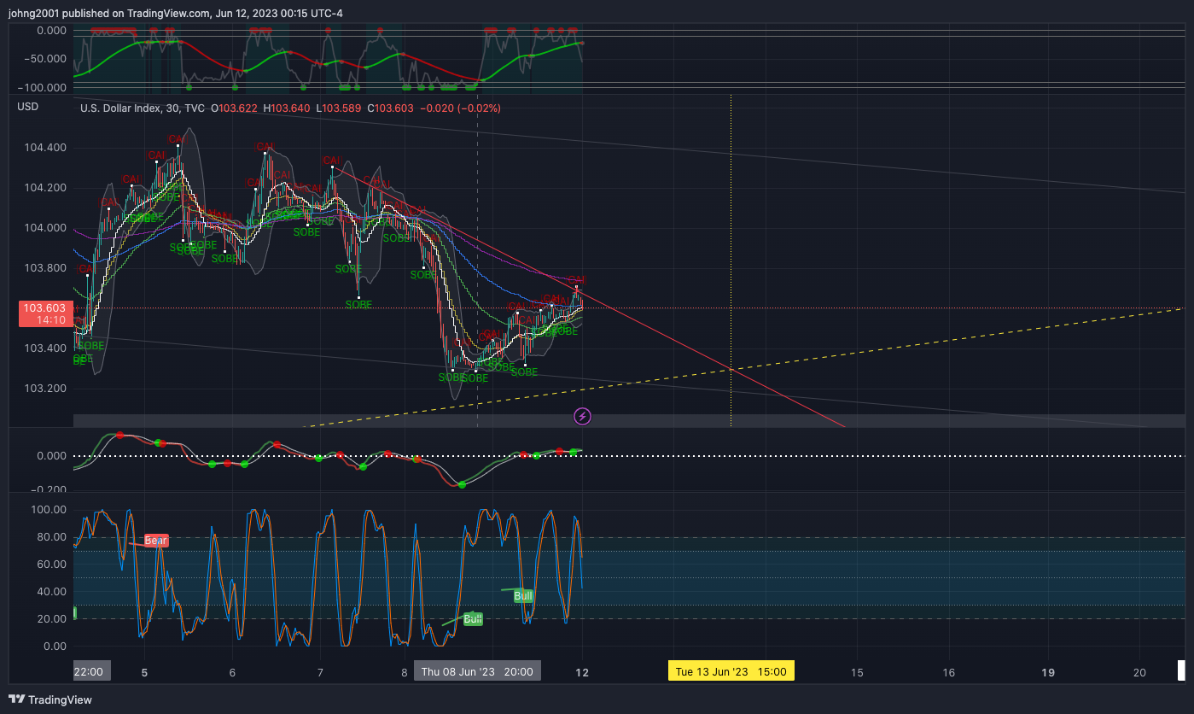Select the red Bear label on the stochastic pane
This screenshot has height=714, width=1194.
[156, 541]
